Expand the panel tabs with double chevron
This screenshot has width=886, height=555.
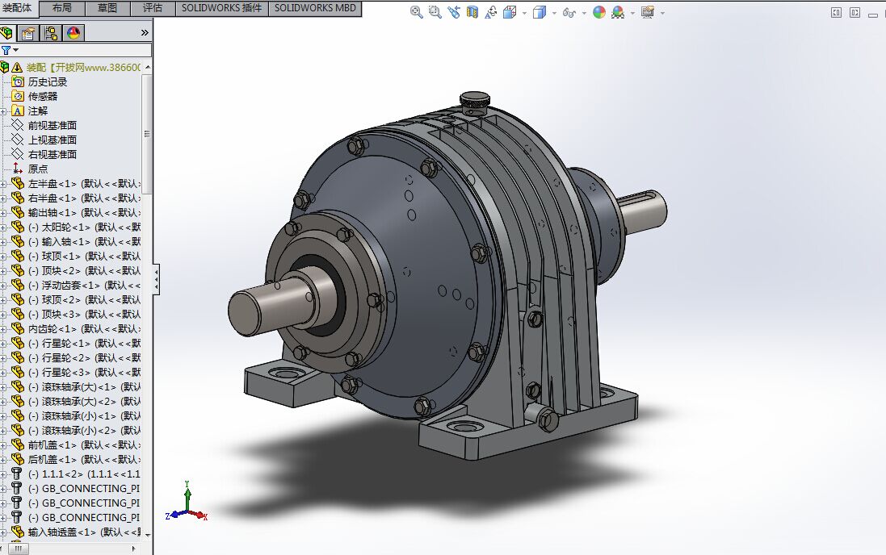coord(145,33)
